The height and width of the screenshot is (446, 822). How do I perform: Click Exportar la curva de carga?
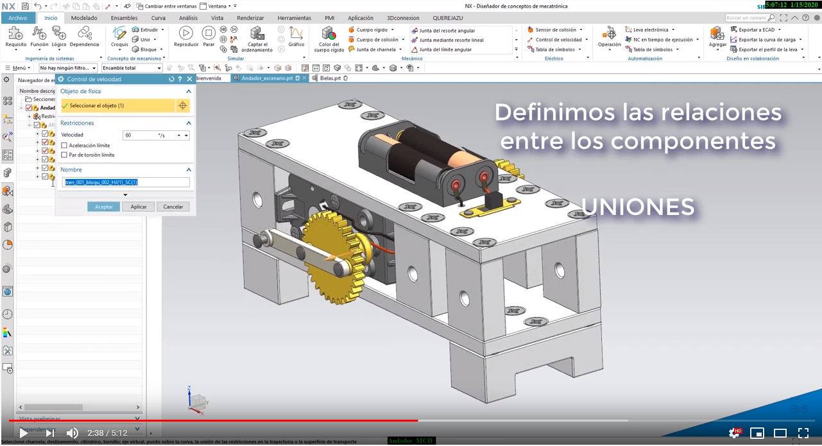(762, 40)
